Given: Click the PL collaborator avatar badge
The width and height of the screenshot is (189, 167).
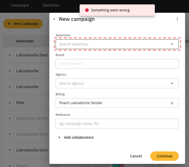Looking at the screenshot, I should coord(121,166).
